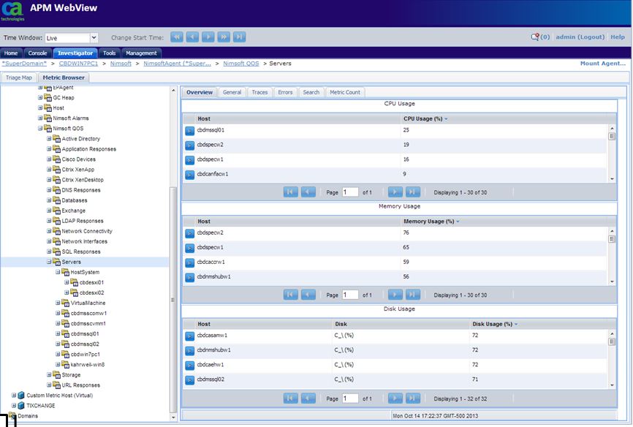The height and width of the screenshot is (427, 633).
Task: Open details icon for cbdcanfacw1 CPU row
Action: click(x=190, y=175)
